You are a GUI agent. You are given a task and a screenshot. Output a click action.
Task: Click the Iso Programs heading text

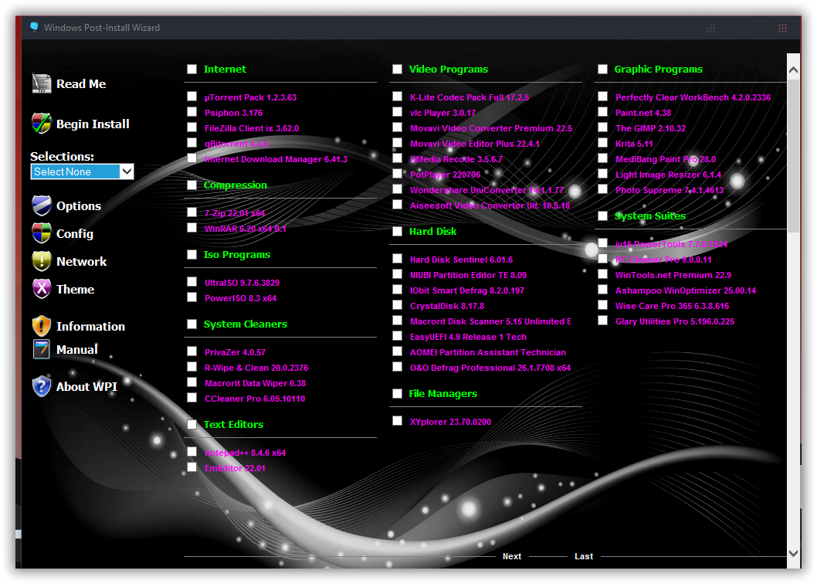(237, 255)
